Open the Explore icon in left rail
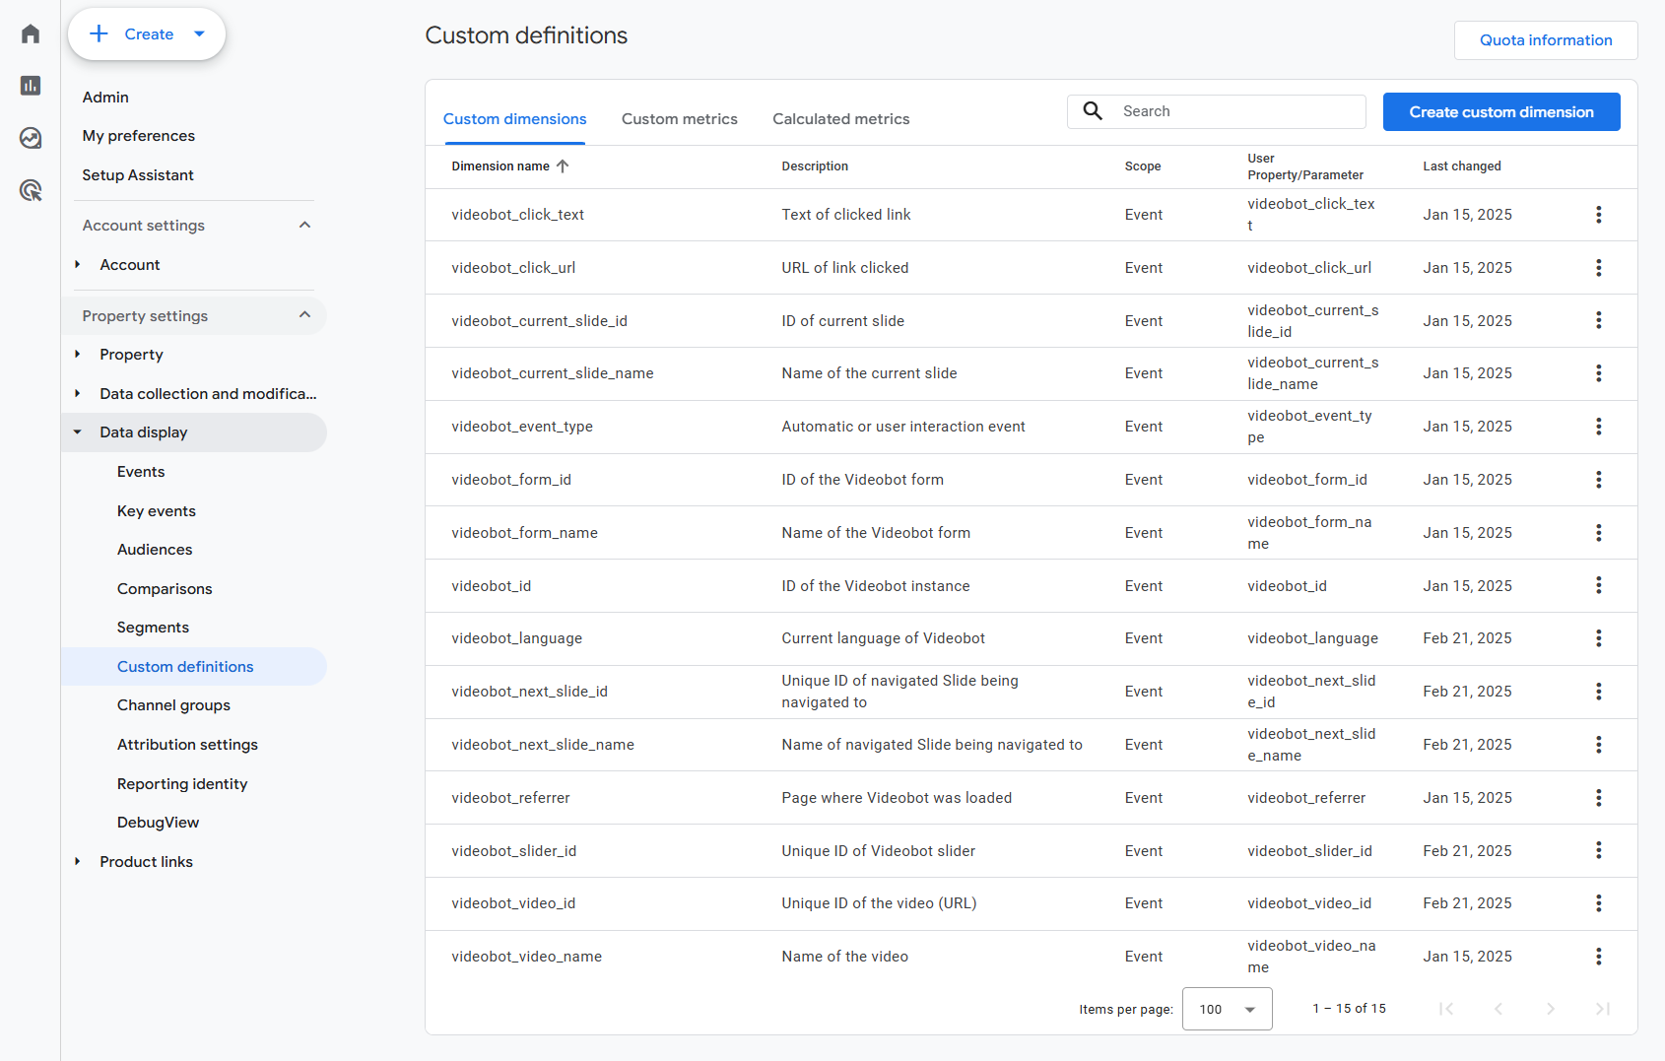Image resolution: width=1665 pixels, height=1061 pixels. tap(31, 138)
